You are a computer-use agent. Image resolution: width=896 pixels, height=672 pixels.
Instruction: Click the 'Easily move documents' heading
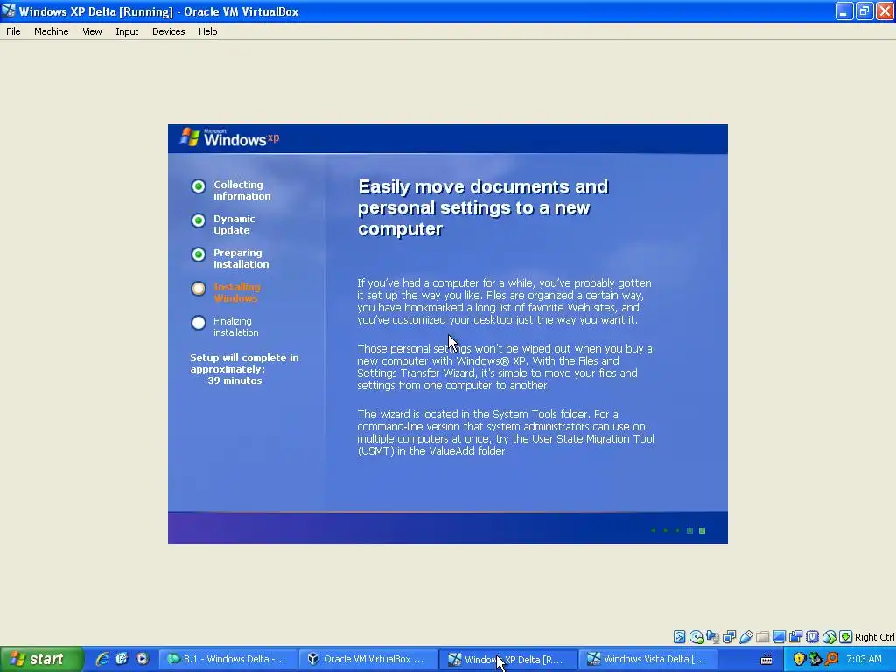483,207
